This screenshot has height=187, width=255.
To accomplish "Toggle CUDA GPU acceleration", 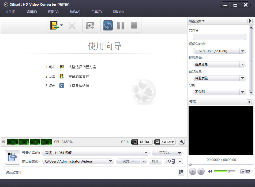I will click(142, 142).
